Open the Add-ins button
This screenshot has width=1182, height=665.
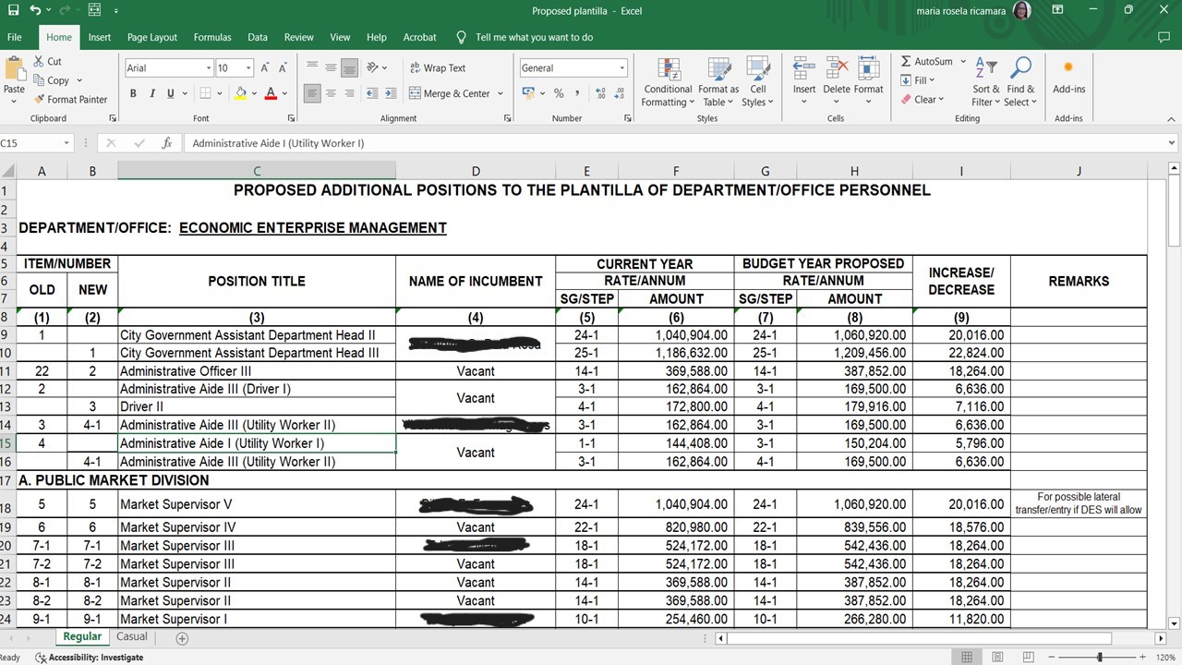pyautogui.click(x=1068, y=76)
